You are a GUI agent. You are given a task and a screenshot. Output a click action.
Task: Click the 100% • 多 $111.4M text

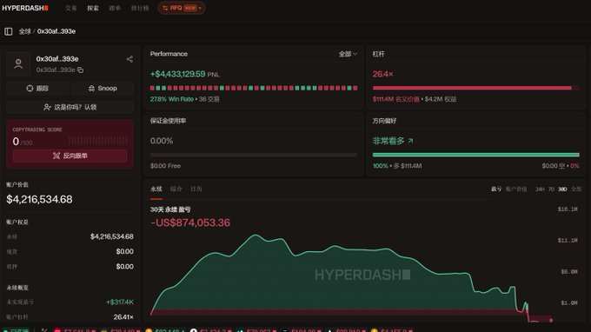pos(397,166)
